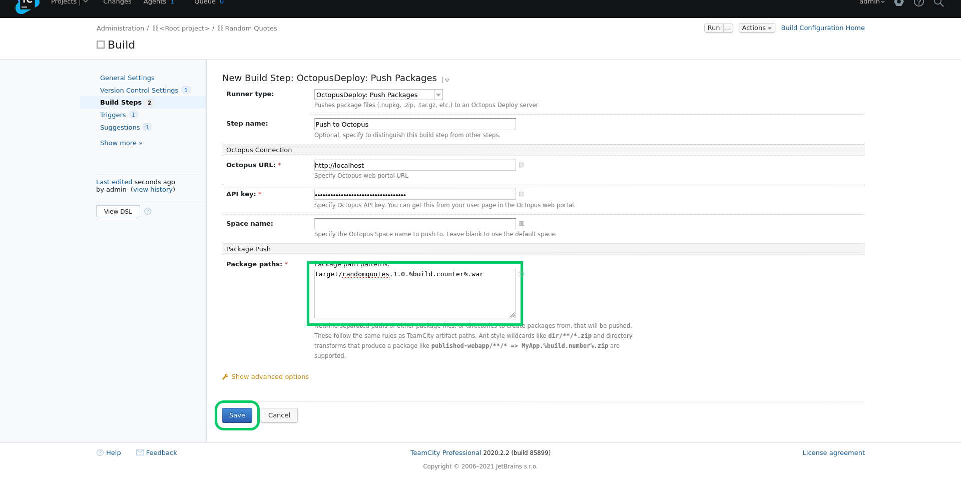The height and width of the screenshot is (498, 961).
Task: Cancel the new build step
Action: point(279,415)
